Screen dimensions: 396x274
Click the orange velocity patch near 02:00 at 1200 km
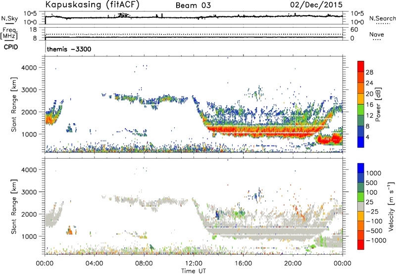(70, 230)
